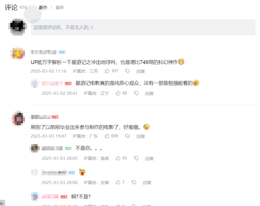The image size is (260, 206).
Task: Open the first commenter's avatar from Jiangsu
Action: 18,53
